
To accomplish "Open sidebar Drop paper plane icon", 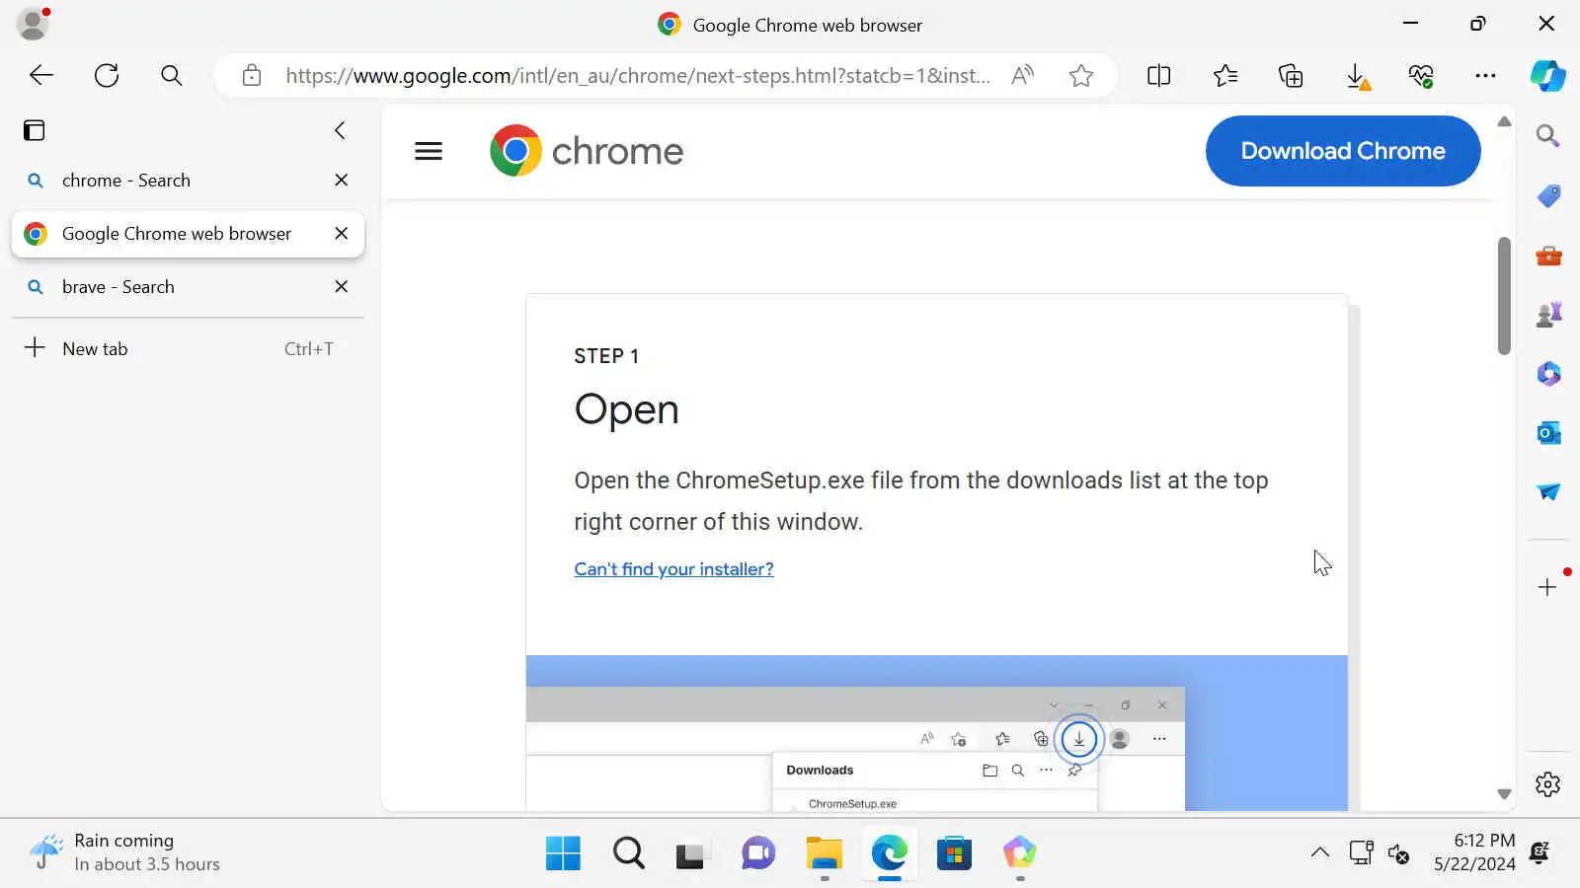I will 1548,492.
